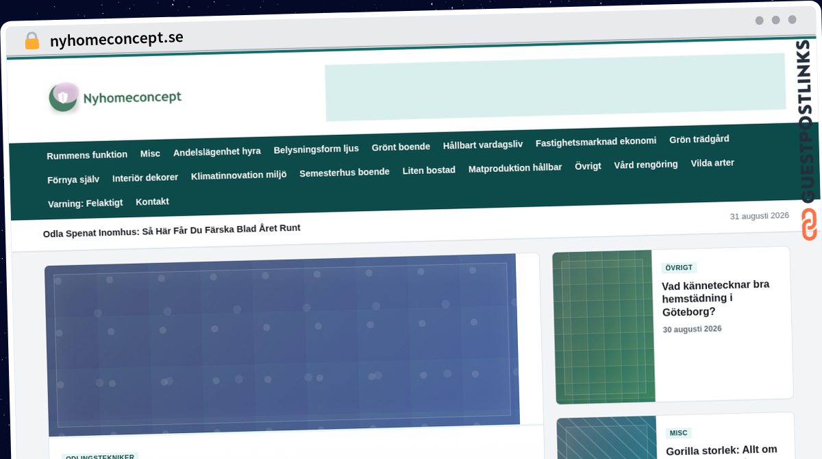Open Förnya själv category
This screenshot has width=822, height=459.
coord(73,179)
